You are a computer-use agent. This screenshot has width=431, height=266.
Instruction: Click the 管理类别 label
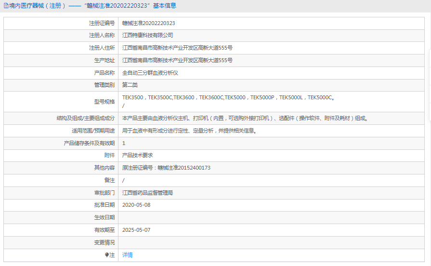tap(104, 85)
